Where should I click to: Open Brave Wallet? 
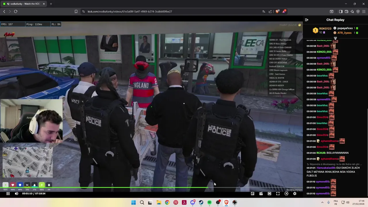point(346,11)
